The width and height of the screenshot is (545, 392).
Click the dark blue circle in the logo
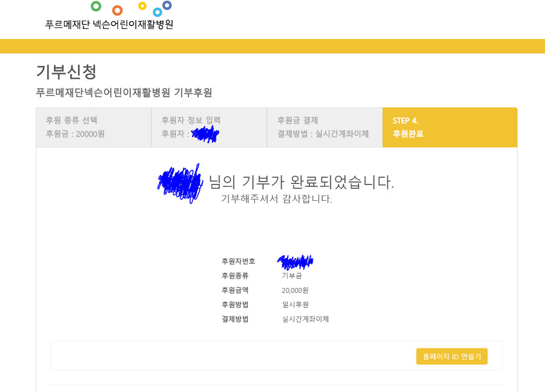(x=167, y=5)
